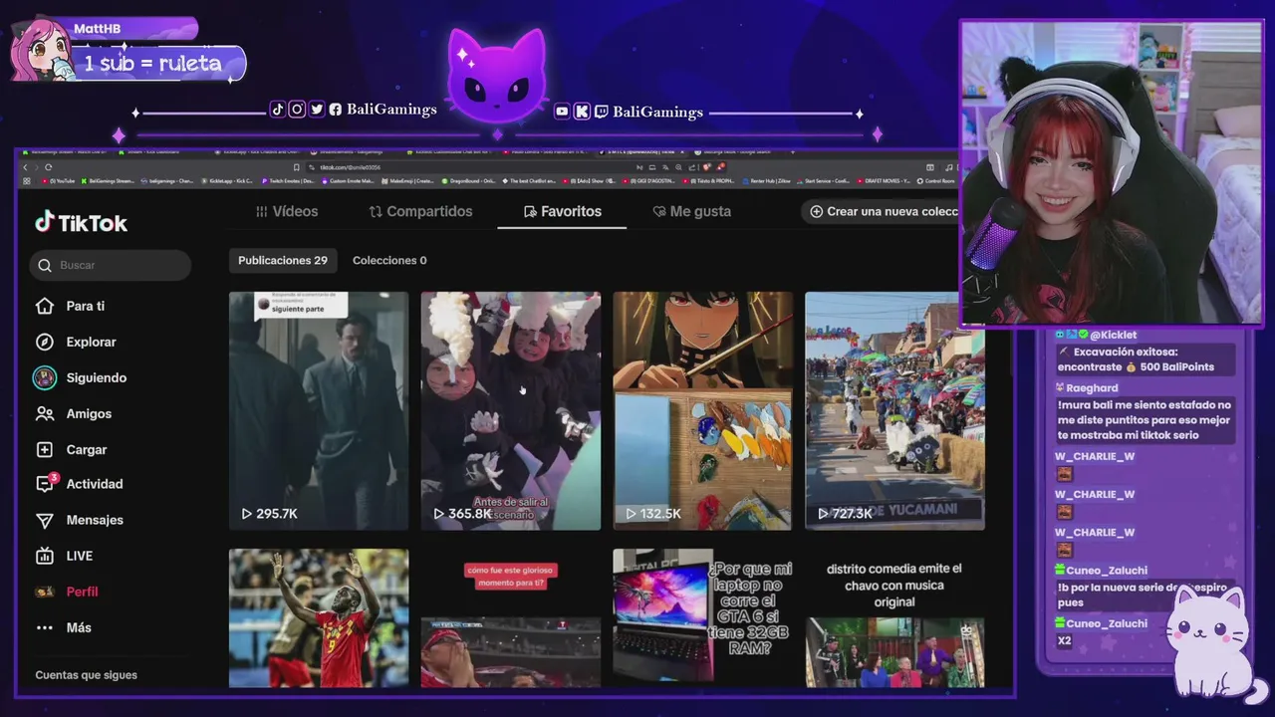Open Perfil in the sidebar
This screenshot has width=1275, height=717.
tap(67, 592)
